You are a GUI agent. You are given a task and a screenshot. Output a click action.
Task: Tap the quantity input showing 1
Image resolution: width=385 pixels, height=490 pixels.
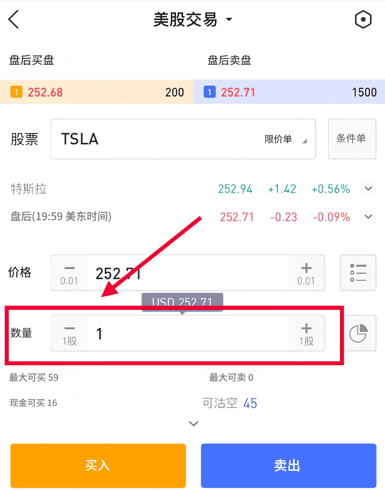click(188, 333)
